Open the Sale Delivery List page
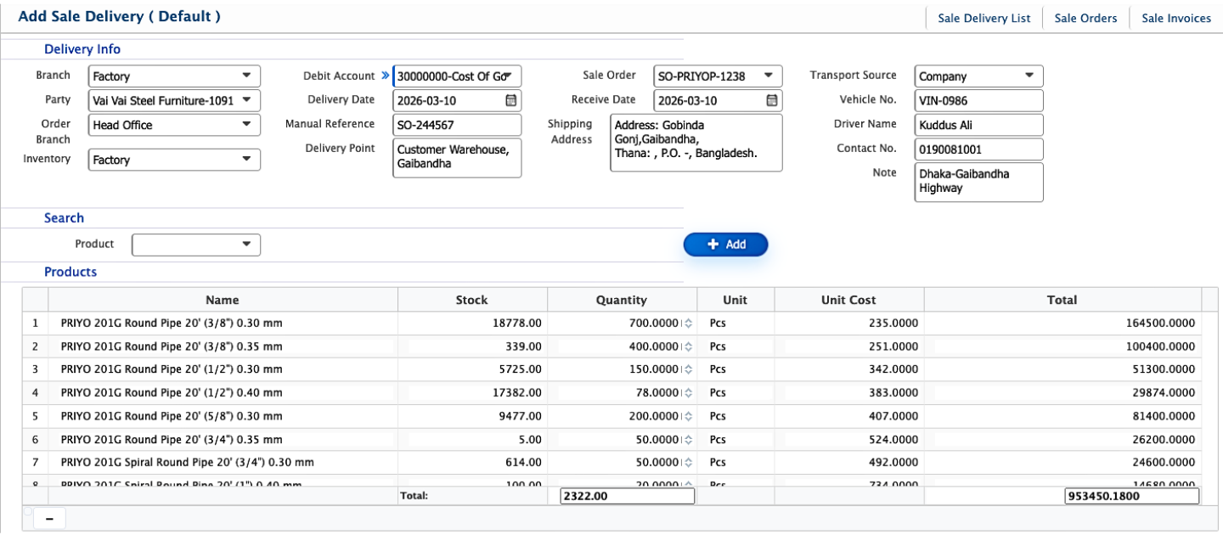The height and width of the screenshot is (535, 1223). tap(983, 18)
